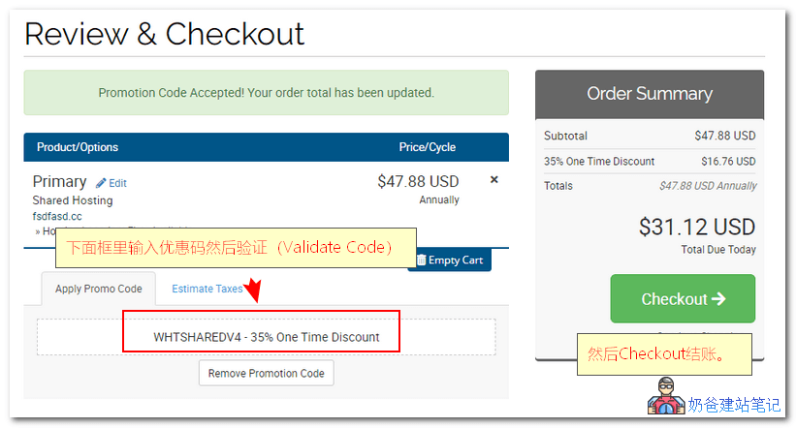Click the arrow icon on the Checkout button
This screenshot has height=428, width=796.
(x=718, y=299)
